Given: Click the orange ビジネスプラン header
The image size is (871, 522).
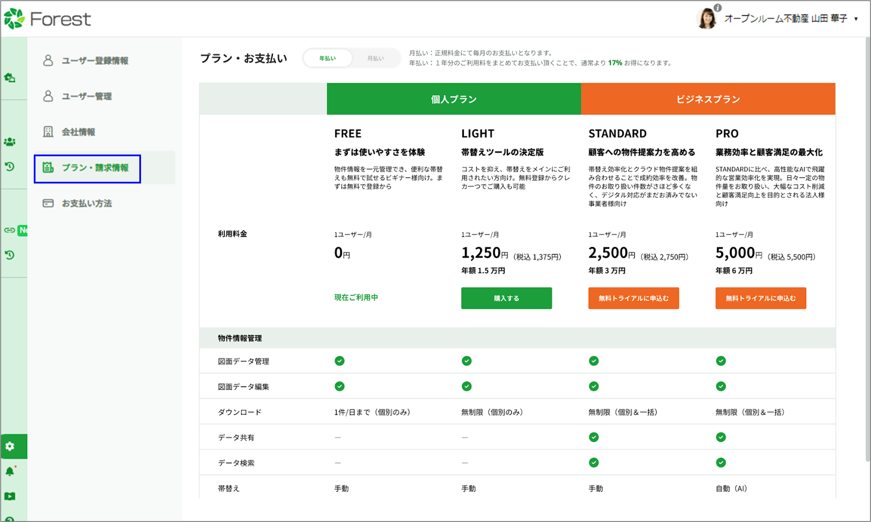Looking at the screenshot, I should pyautogui.click(x=708, y=99).
